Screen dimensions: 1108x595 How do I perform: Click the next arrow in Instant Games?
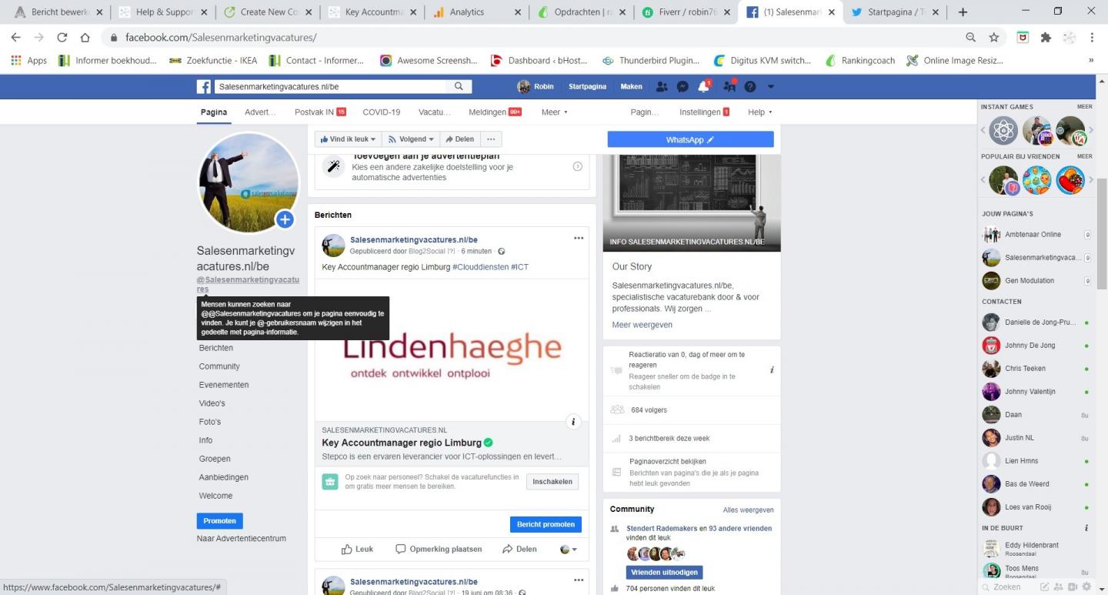[1090, 131]
